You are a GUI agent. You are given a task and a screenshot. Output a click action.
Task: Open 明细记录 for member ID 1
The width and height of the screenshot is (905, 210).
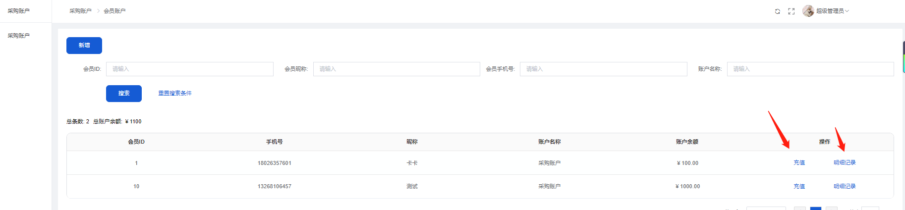tap(845, 162)
